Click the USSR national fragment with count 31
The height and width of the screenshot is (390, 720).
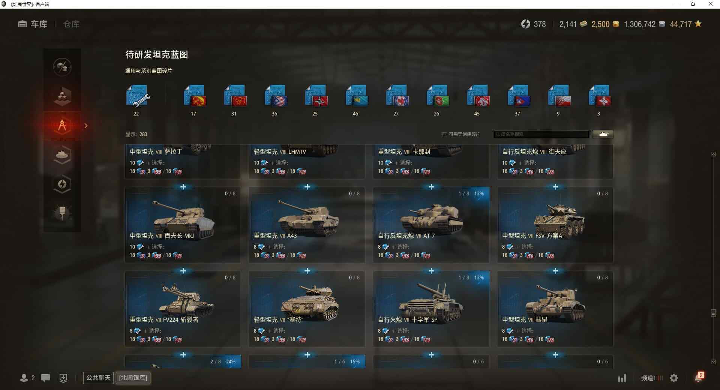(234, 96)
